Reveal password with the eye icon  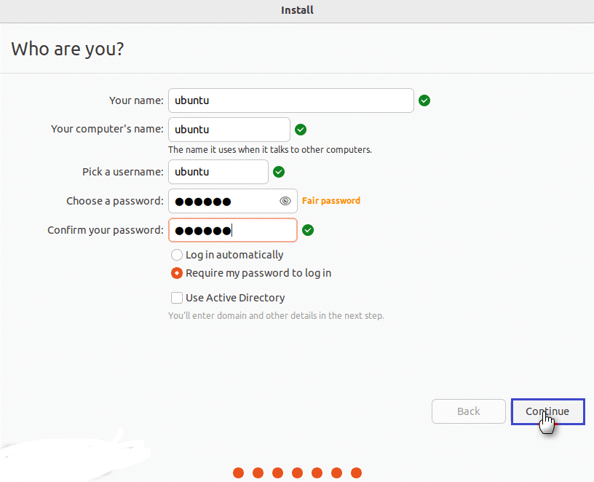click(285, 201)
